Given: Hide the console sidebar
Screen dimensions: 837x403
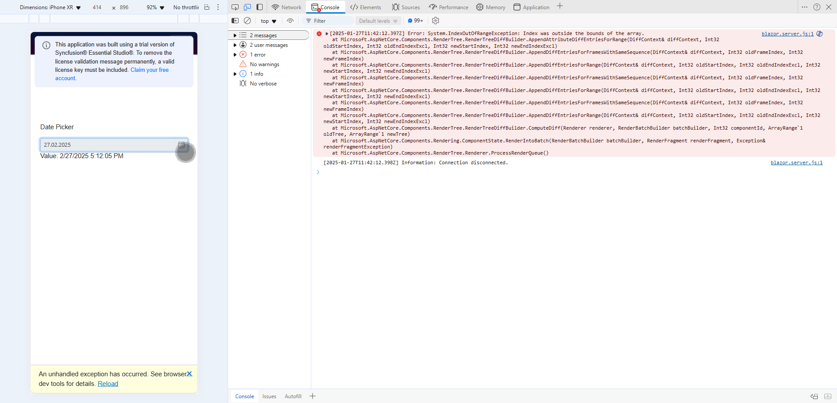Looking at the screenshot, I should click(235, 21).
